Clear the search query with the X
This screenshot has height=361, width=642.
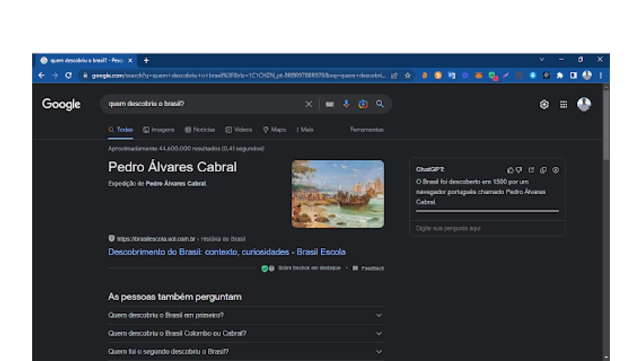(309, 105)
